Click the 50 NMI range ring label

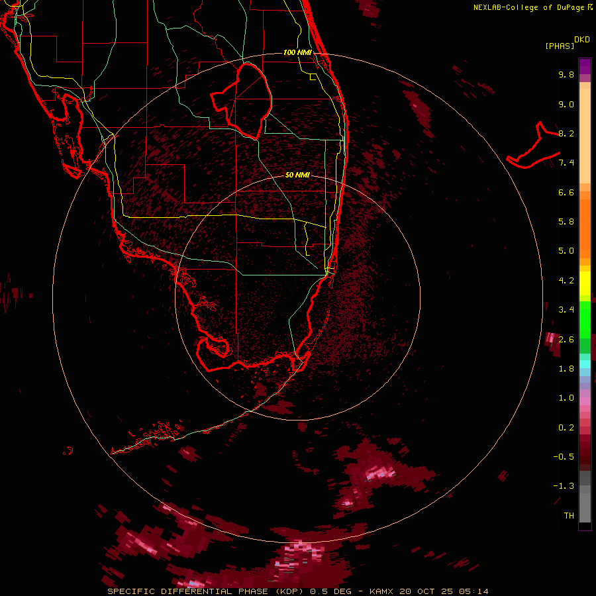pos(297,175)
